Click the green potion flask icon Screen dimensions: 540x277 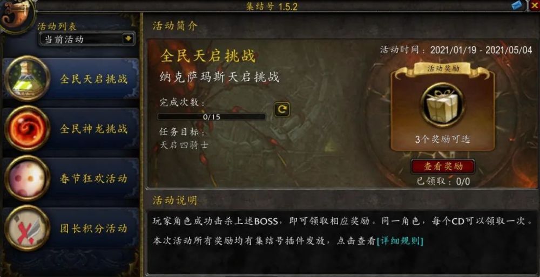[x=28, y=78]
